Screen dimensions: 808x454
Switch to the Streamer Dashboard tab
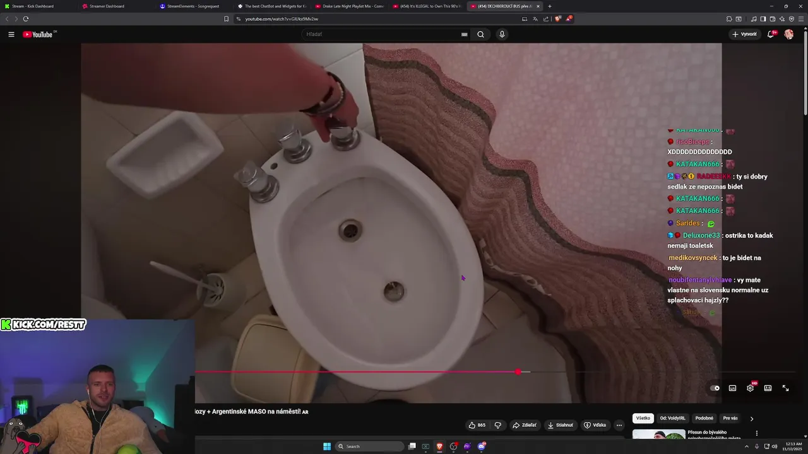[116, 6]
